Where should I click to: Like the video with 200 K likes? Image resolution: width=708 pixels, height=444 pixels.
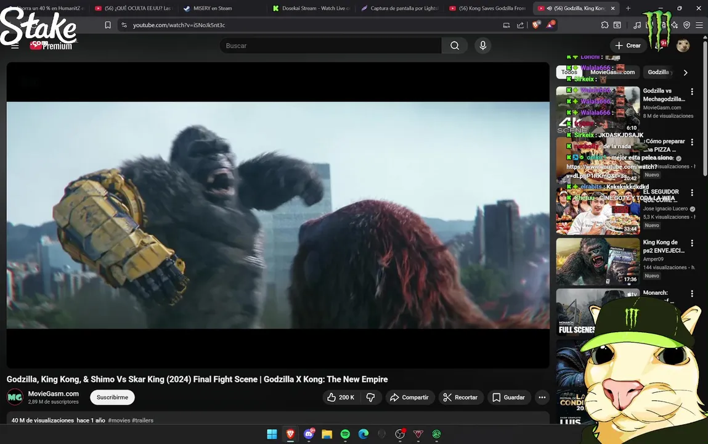[x=341, y=398]
